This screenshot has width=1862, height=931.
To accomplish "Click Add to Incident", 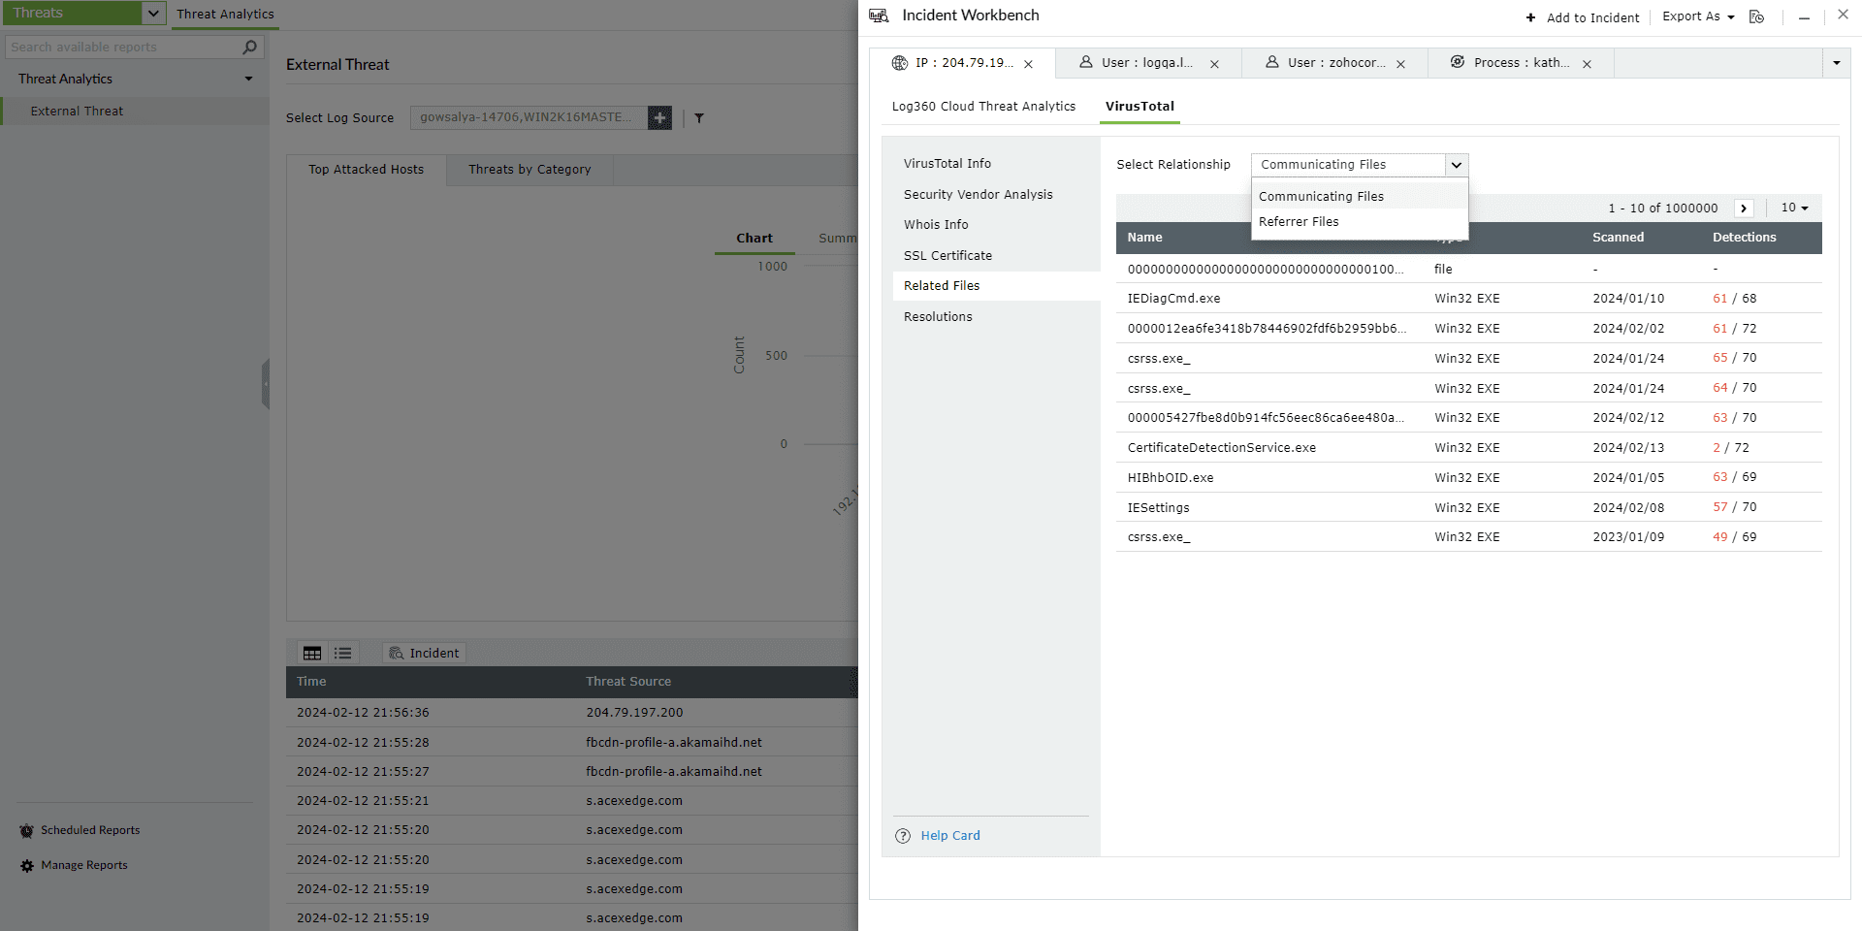I will (1583, 17).
